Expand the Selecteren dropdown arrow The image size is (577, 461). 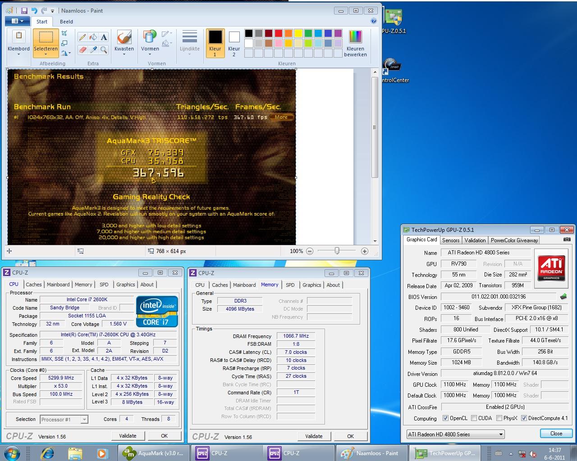pos(46,54)
